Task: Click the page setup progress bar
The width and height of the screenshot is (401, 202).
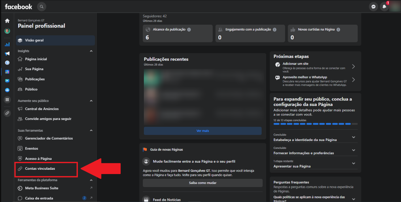Action: (x=315, y=124)
